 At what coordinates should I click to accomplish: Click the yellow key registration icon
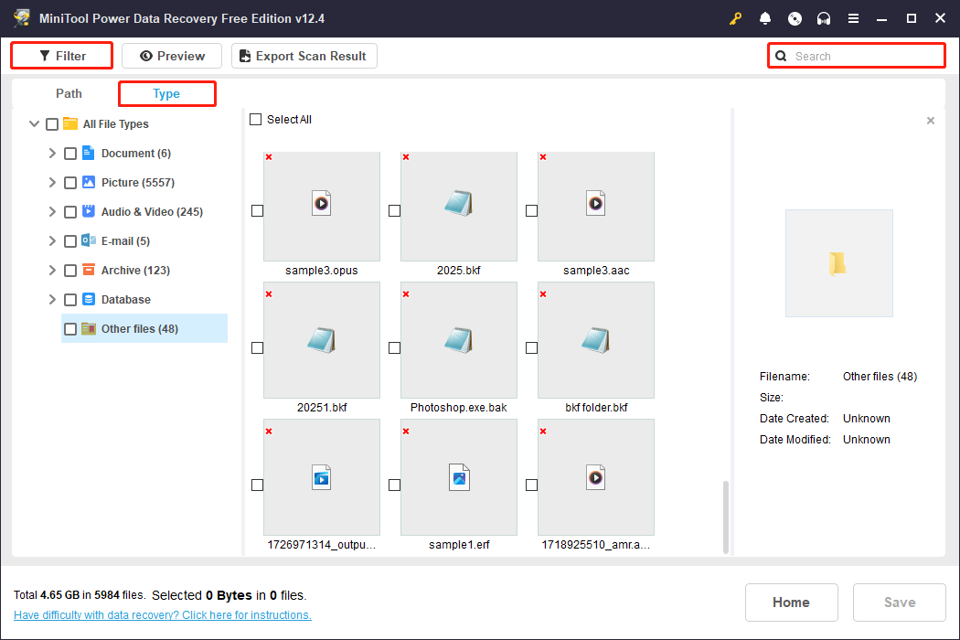click(x=736, y=18)
